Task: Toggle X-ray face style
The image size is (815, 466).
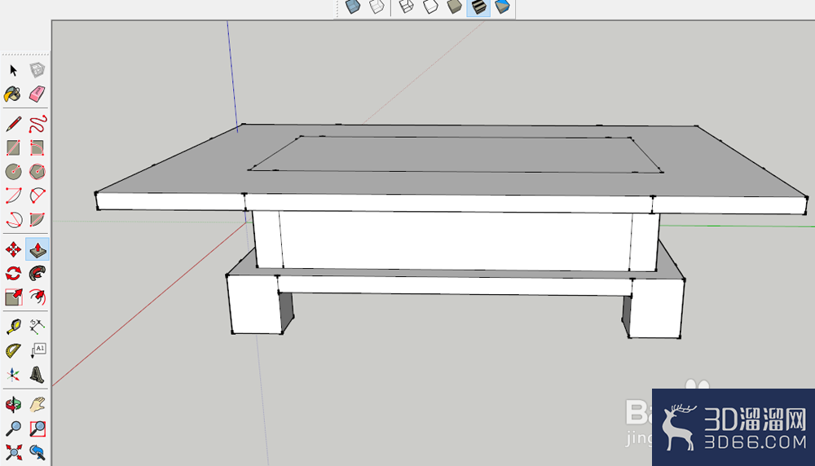Action: click(353, 7)
